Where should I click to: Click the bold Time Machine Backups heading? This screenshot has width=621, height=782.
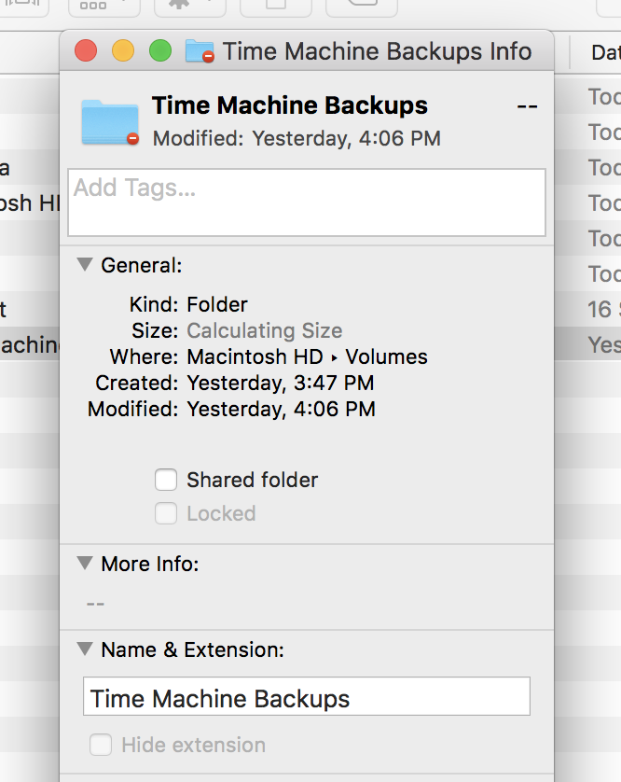point(290,105)
